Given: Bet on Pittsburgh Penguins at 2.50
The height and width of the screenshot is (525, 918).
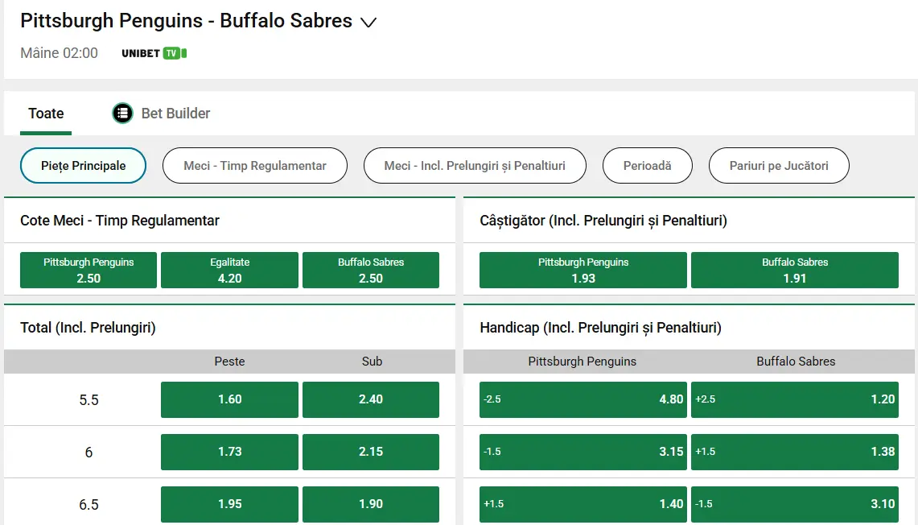Looking at the screenshot, I should tap(88, 270).
